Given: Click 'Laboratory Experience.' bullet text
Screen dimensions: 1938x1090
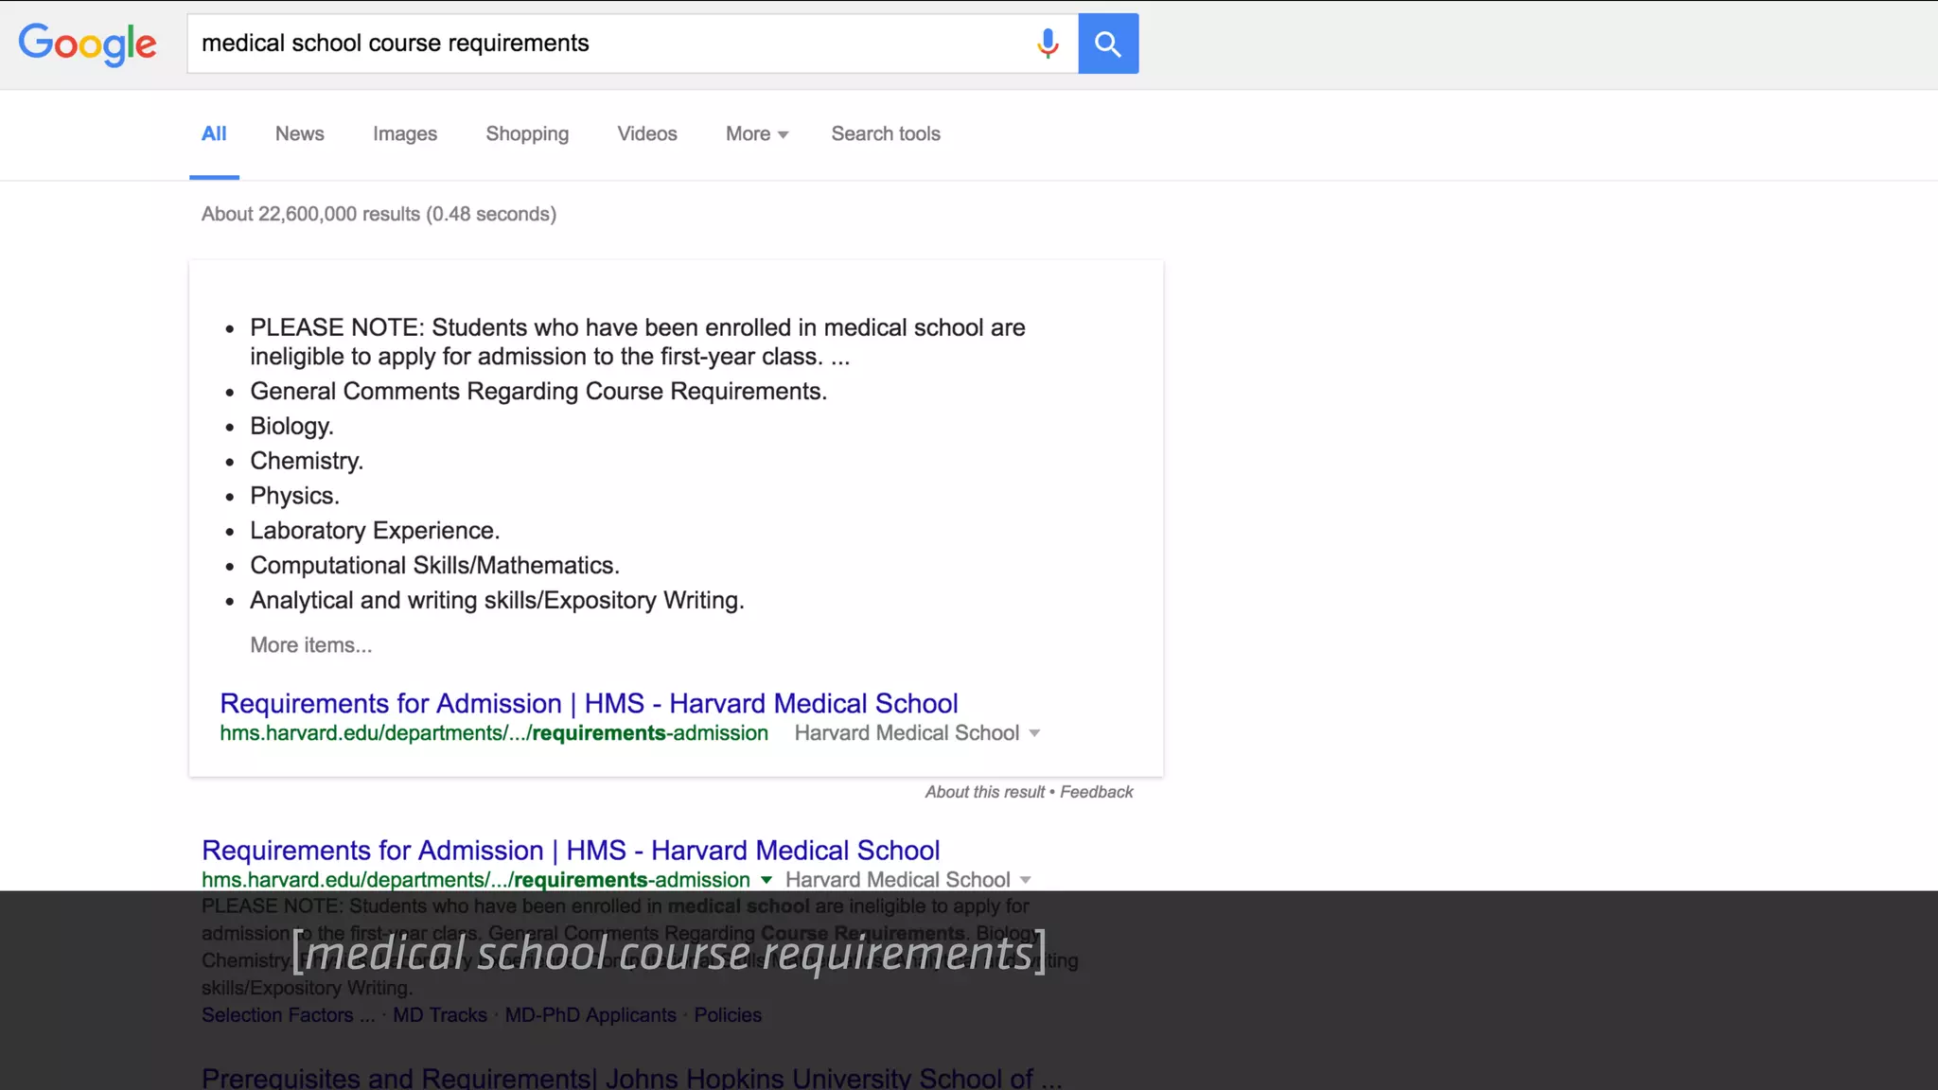Looking at the screenshot, I should coord(375,531).
